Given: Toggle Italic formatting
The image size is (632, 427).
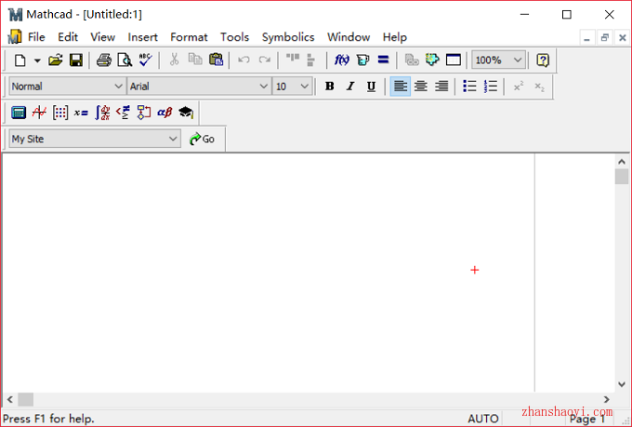Looking at the screenshot, I should tap(350, 86).
